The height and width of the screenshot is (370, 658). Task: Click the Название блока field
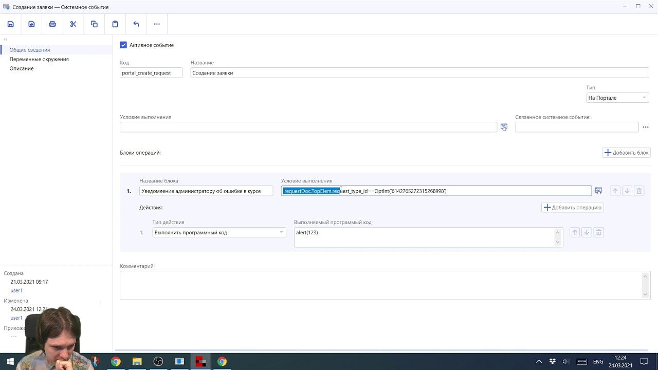point(206,191)
